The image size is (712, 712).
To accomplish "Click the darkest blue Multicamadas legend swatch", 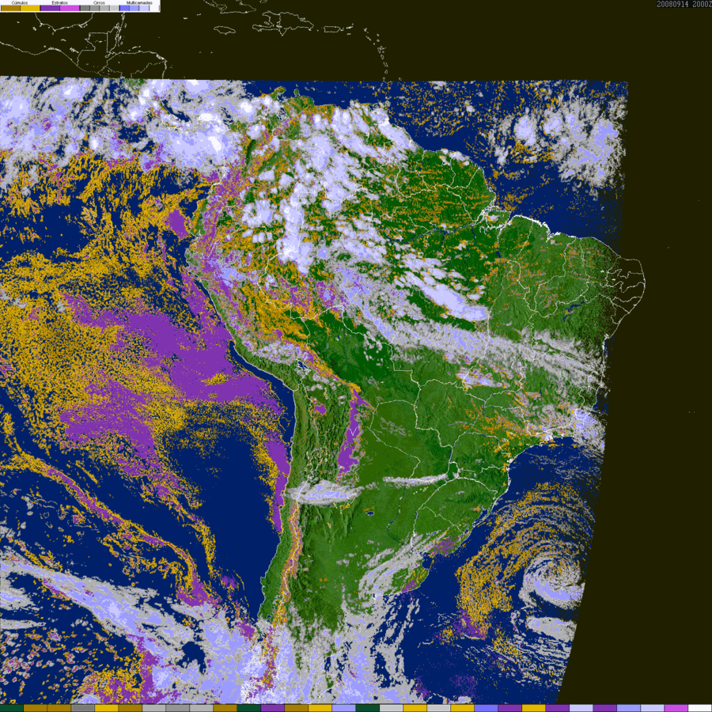I will (124, 8).
